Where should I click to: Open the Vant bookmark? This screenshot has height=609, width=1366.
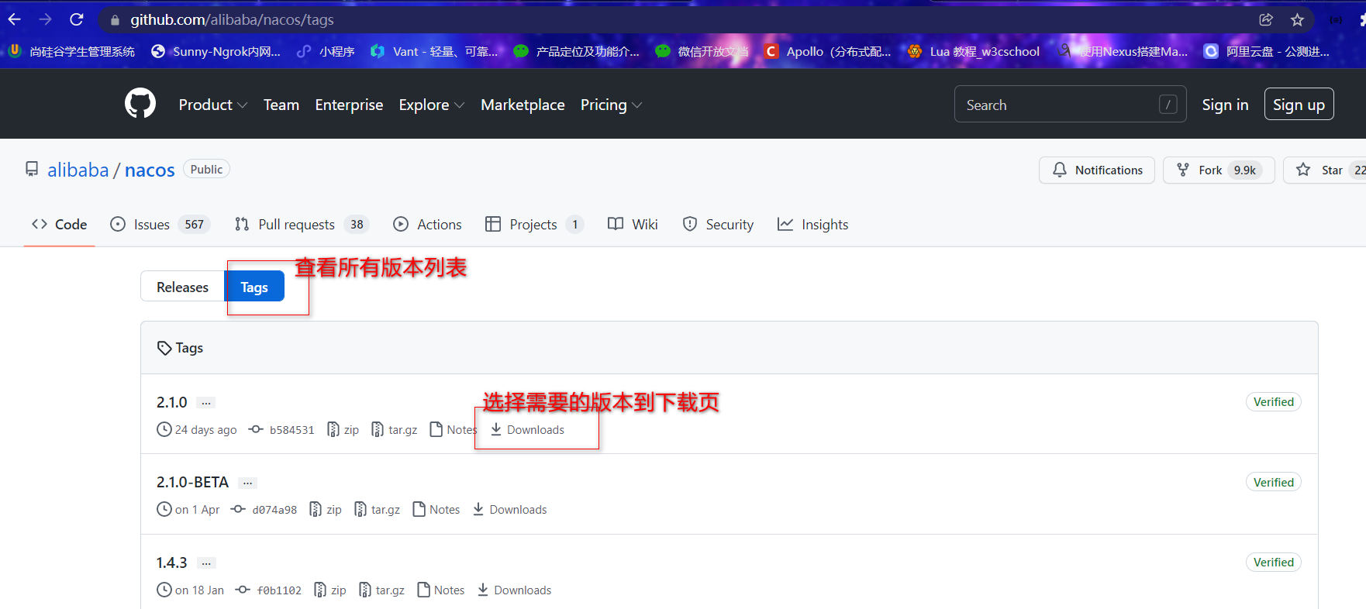click(434, 51)
